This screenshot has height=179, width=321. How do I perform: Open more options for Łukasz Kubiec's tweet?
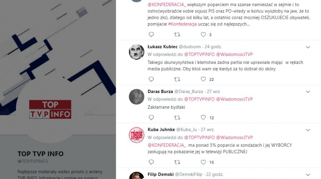308,47
